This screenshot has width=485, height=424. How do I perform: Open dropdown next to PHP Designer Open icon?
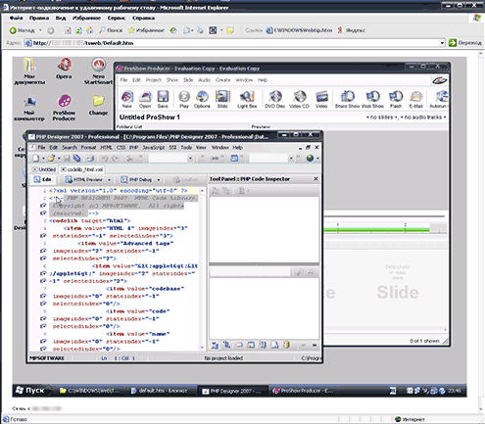point(59,159)
